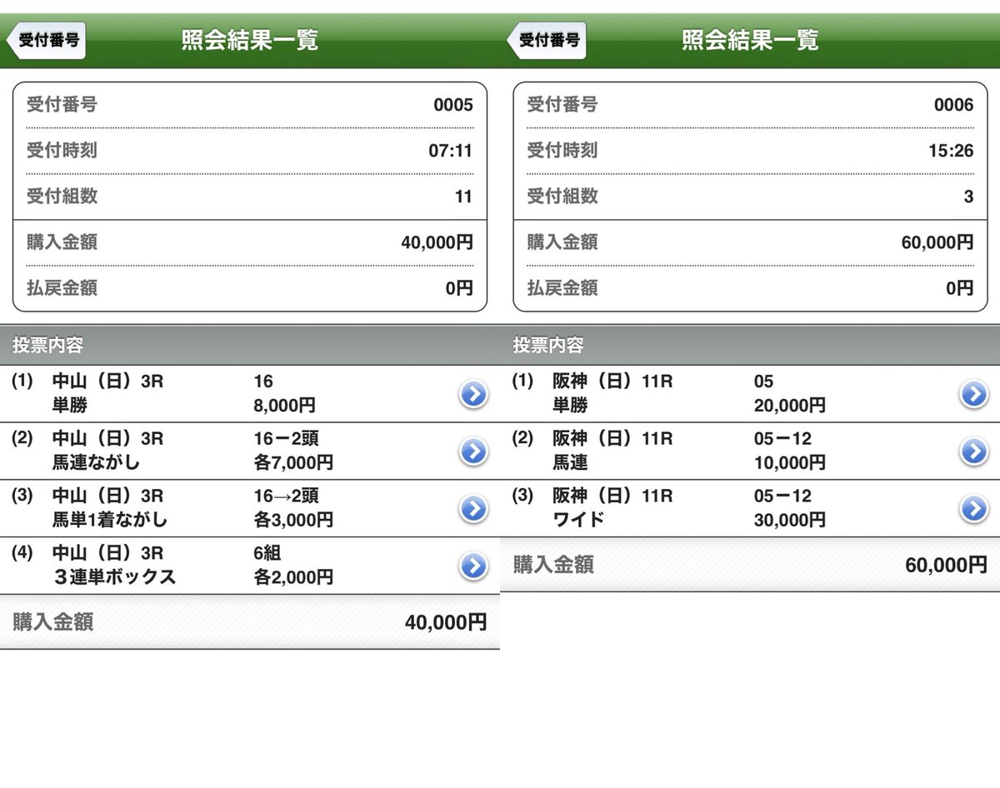Open details arrow for 阪神 11R 馬連 bet
This screenshot has height=788, width=1000.
[973, 451]
